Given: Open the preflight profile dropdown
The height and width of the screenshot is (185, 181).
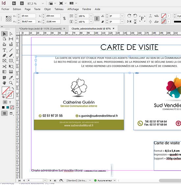Looking at the screenshot, I should pyautogui.click(x=90, y=180).
